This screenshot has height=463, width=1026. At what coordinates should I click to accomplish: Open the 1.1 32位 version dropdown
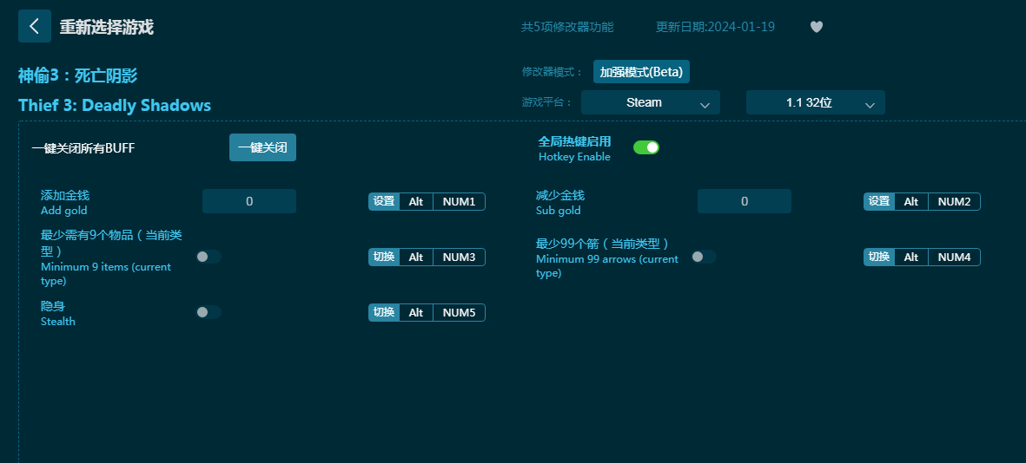pyautogui.click(x=815, y=102)
